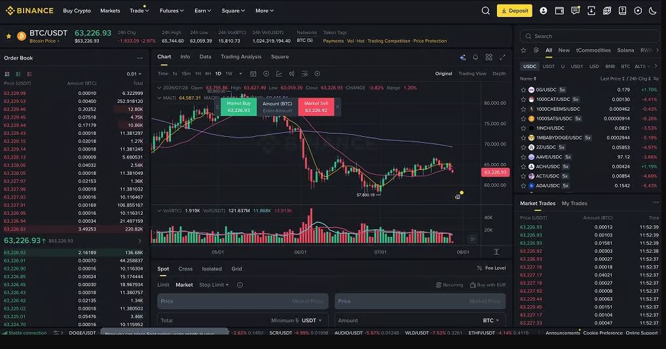Expand the Earn menu
Image resolution: width=666 pixels, height=349 pixels.
coord(202,10)
